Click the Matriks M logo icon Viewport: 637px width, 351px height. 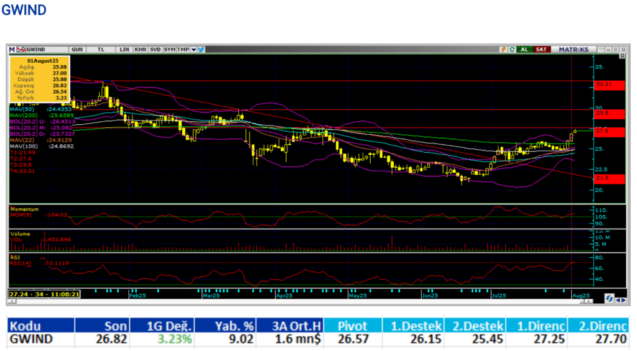pos(12,50)
